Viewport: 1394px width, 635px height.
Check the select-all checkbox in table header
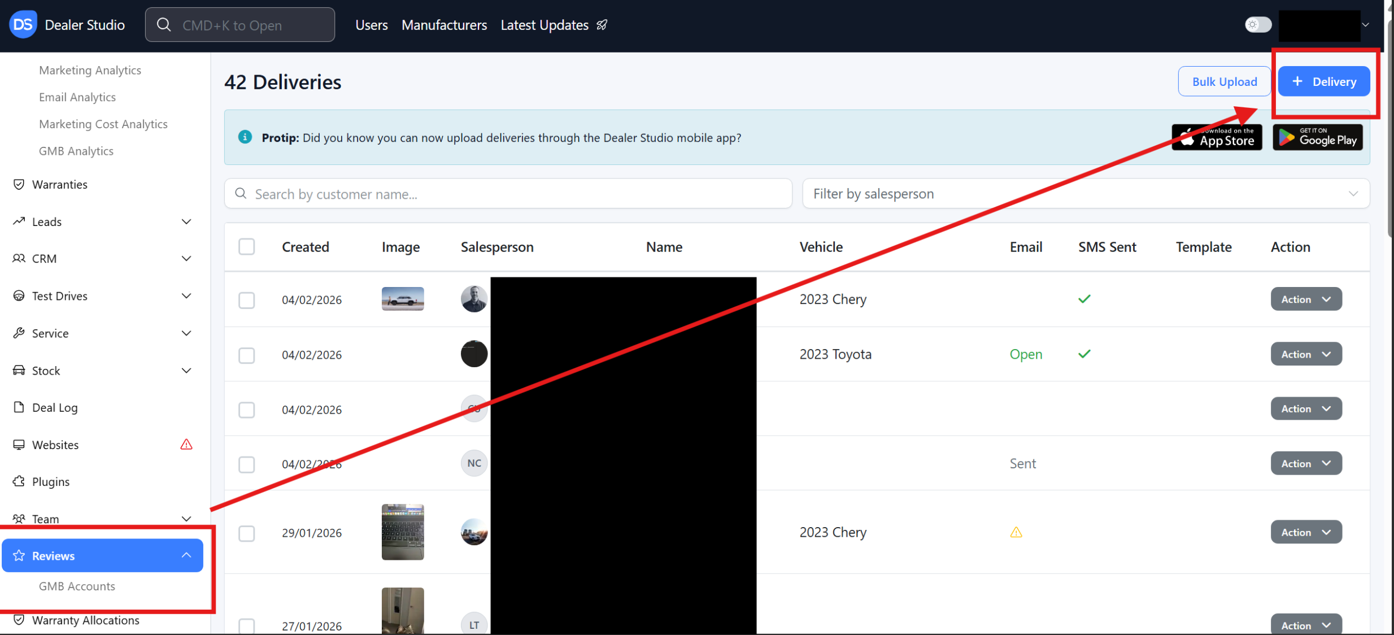click(246, 247)
